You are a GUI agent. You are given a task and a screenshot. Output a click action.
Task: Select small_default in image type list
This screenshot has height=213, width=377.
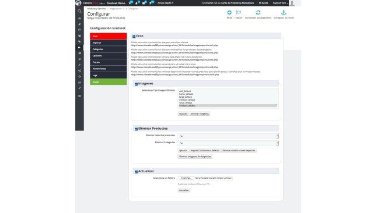click(186, 102)
